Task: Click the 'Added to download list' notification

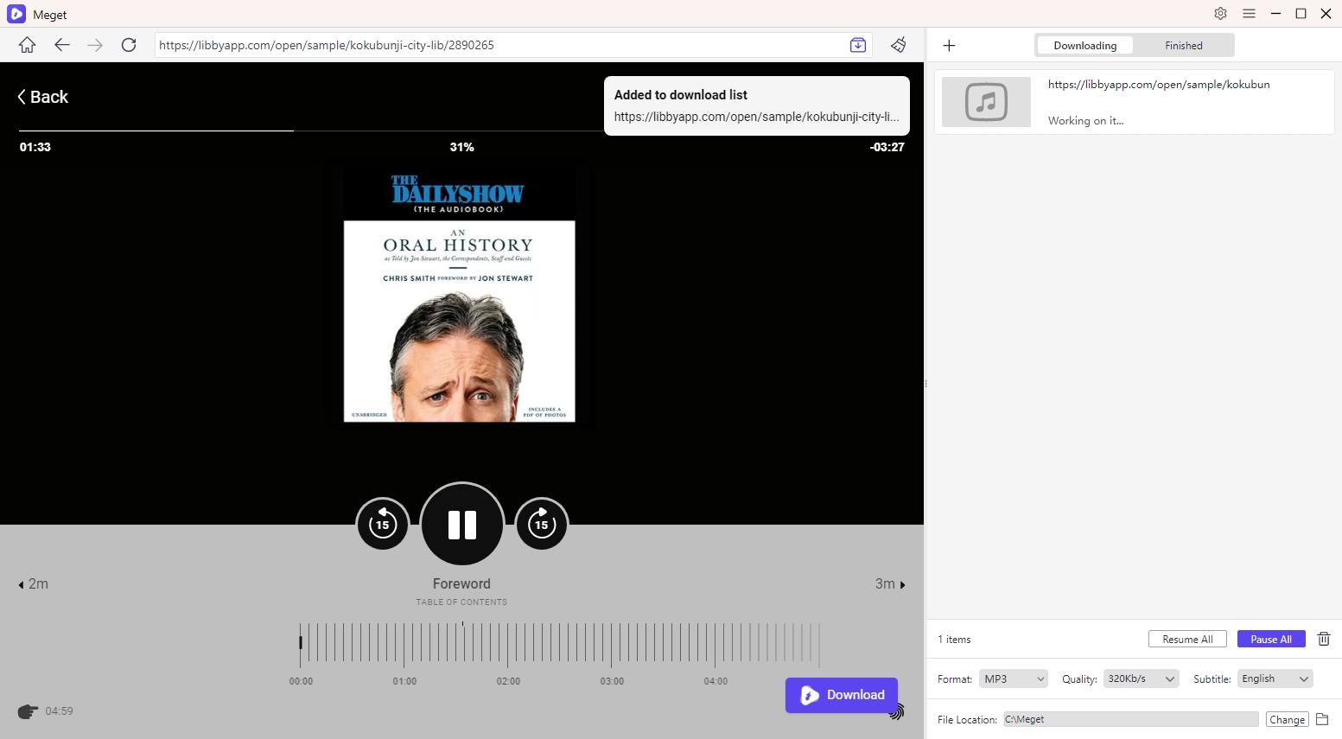Action: coord(756,105)
